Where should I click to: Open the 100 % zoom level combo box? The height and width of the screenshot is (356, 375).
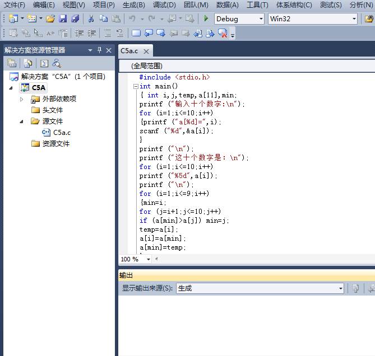click(149, 259)
